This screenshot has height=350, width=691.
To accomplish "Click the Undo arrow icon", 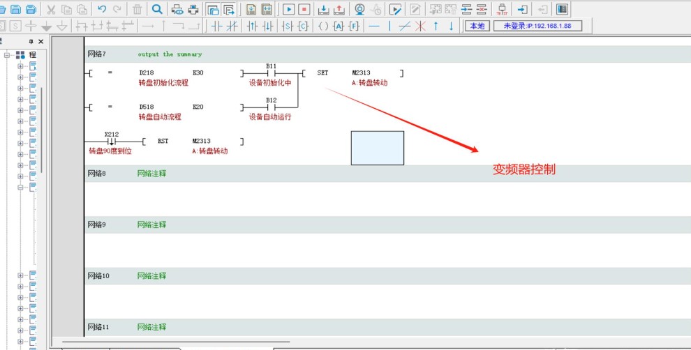I will point(102,9).
